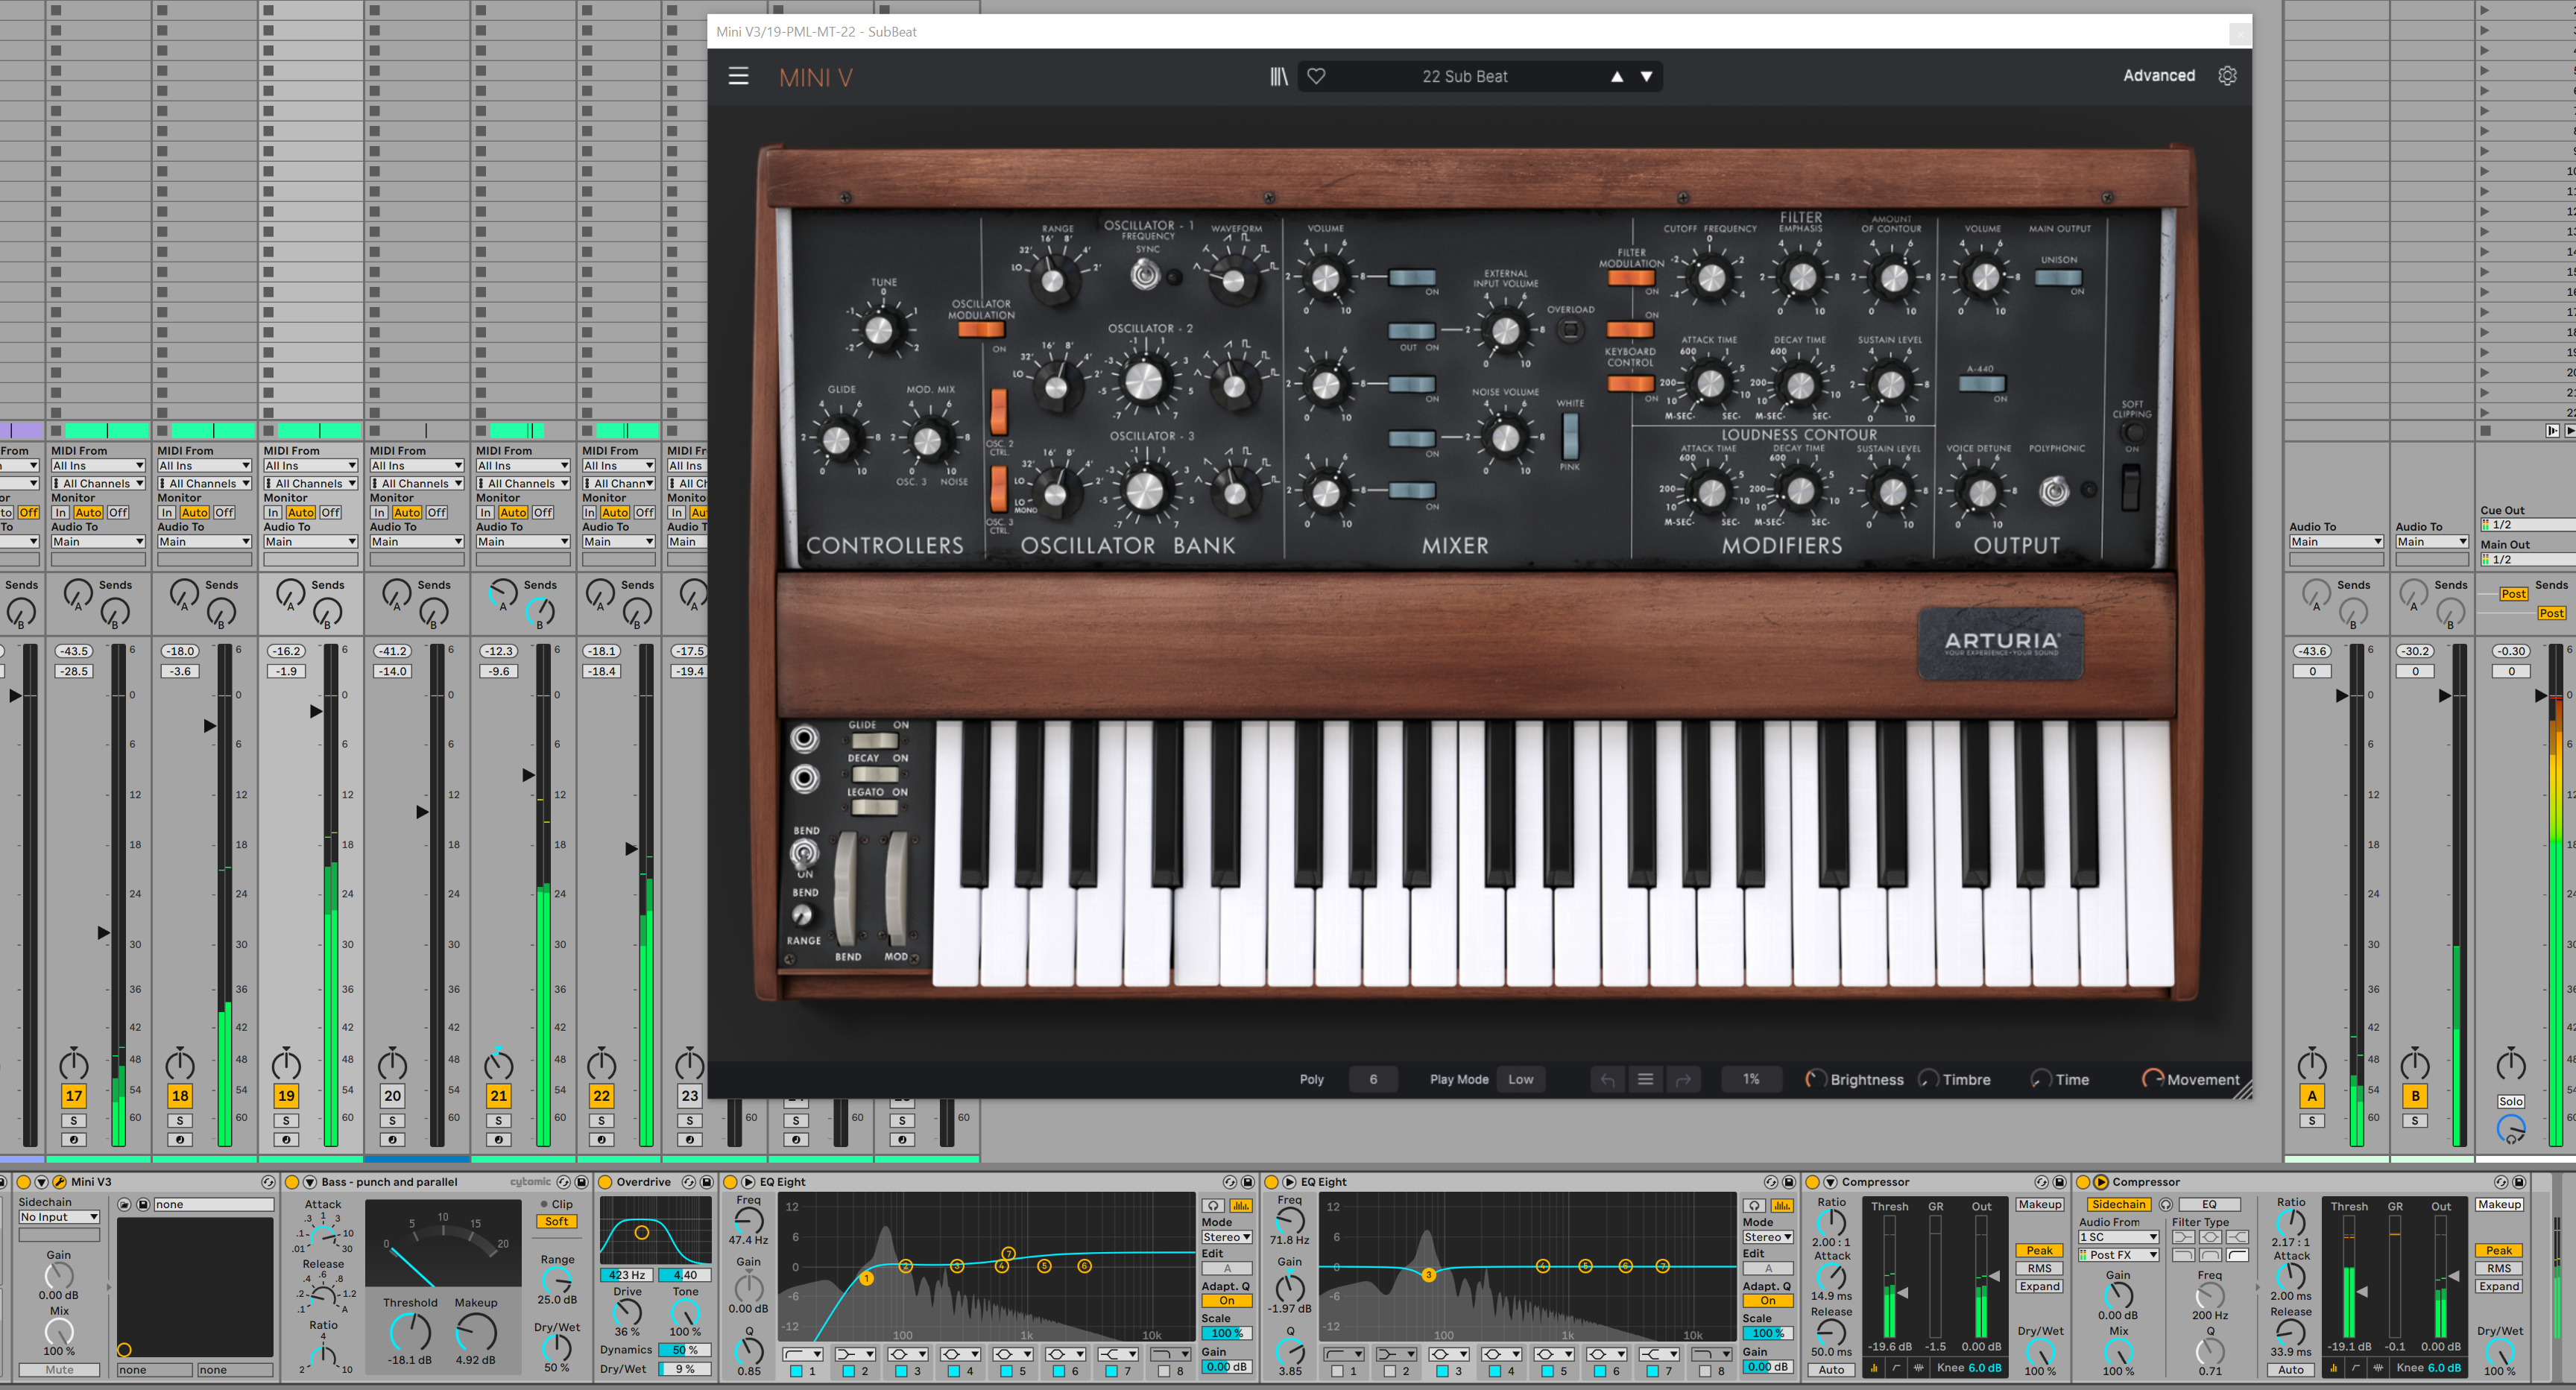Image resolution: width=2576 pixels, height=1390 pixels.
Task: Click the Soft clip button
Action: [557, 1221]
